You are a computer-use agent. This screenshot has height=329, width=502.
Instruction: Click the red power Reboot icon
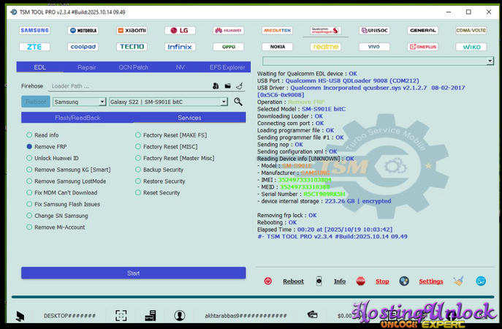268,281
